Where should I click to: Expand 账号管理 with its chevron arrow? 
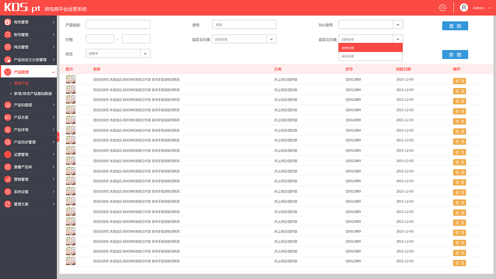point(53,34)
